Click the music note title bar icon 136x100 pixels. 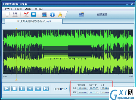[x=3, y=4]
